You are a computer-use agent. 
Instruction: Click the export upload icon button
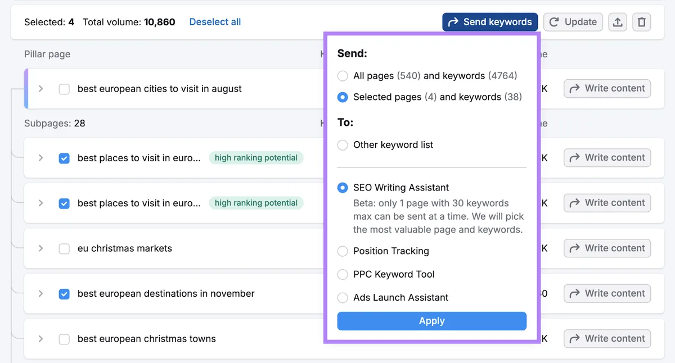(x=618, y=22)
